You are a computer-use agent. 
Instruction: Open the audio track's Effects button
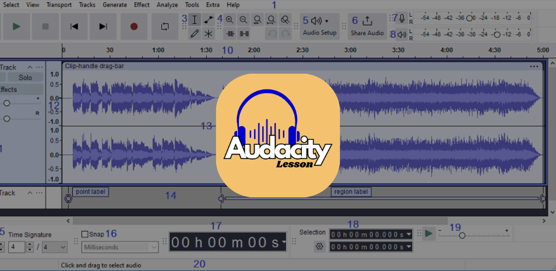pos(21,89)
